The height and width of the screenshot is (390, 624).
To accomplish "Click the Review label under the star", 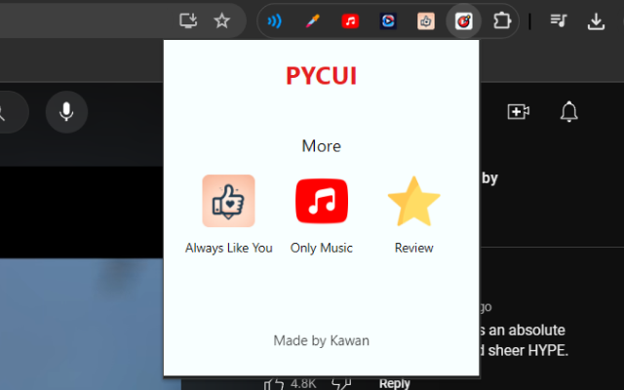I will pyautogui.click(x=413, y=248).
